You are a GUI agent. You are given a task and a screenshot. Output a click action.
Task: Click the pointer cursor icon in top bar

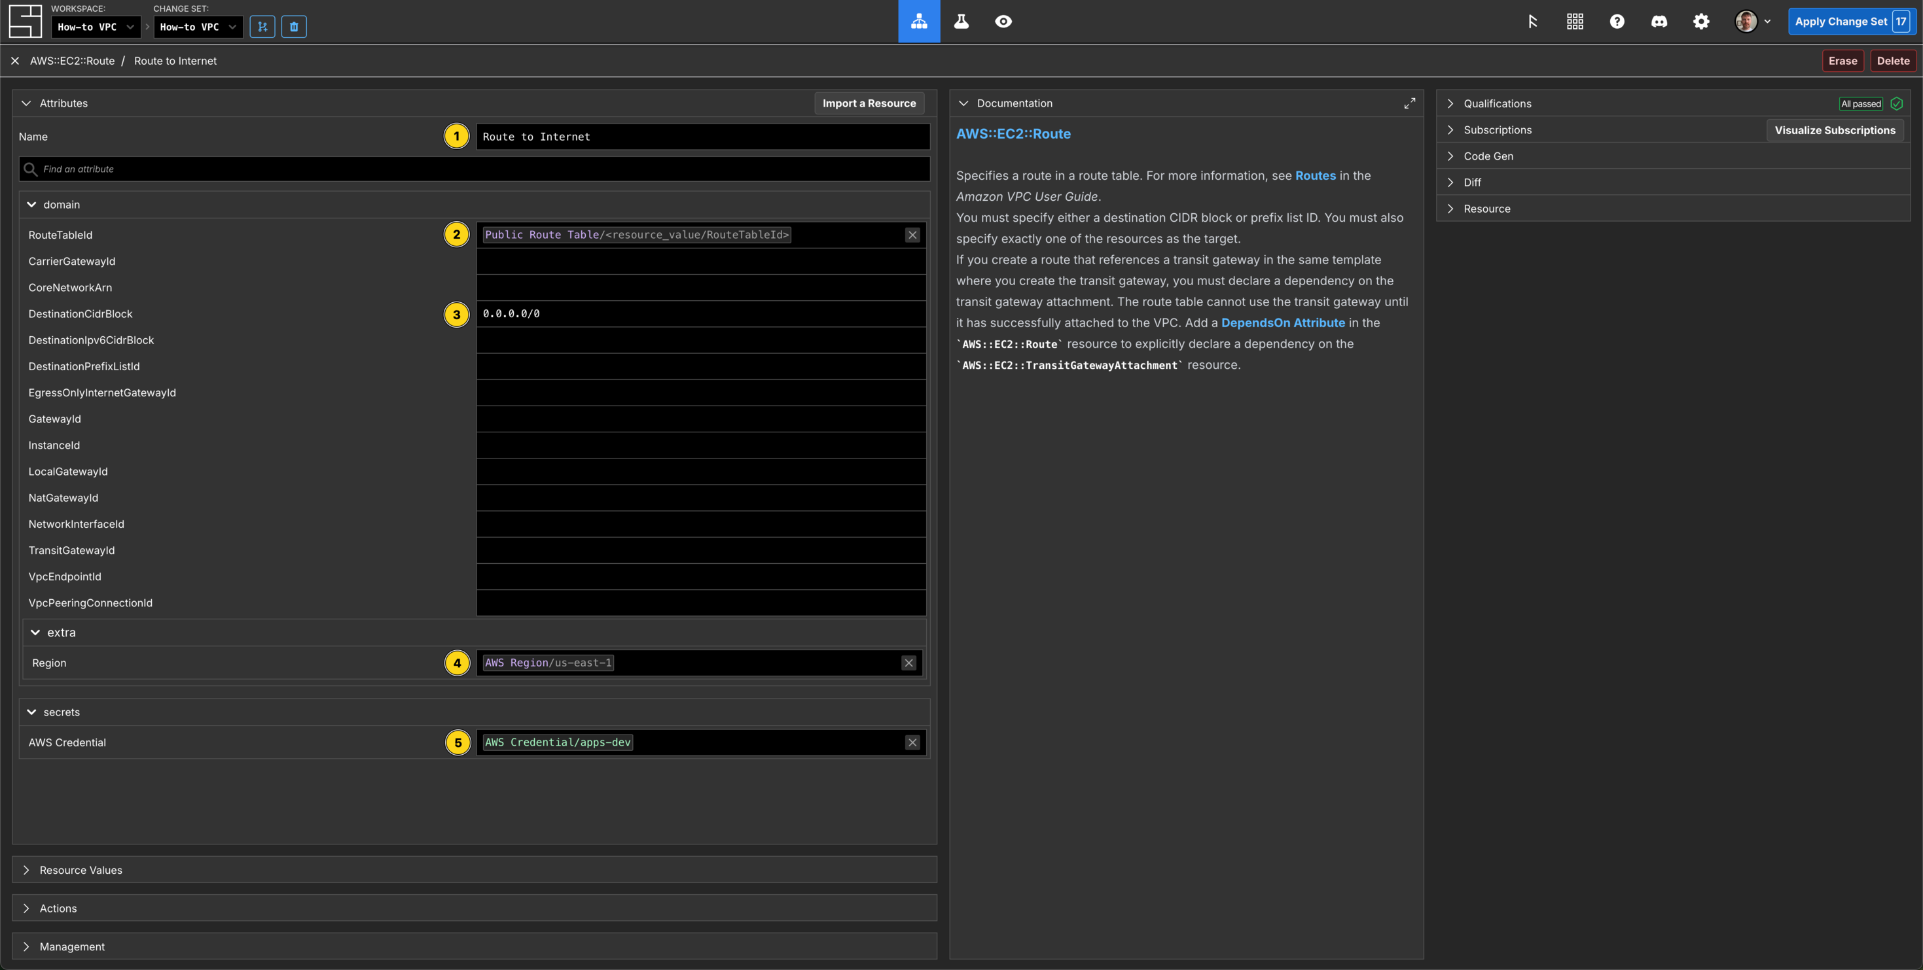tap(1533, 21)
